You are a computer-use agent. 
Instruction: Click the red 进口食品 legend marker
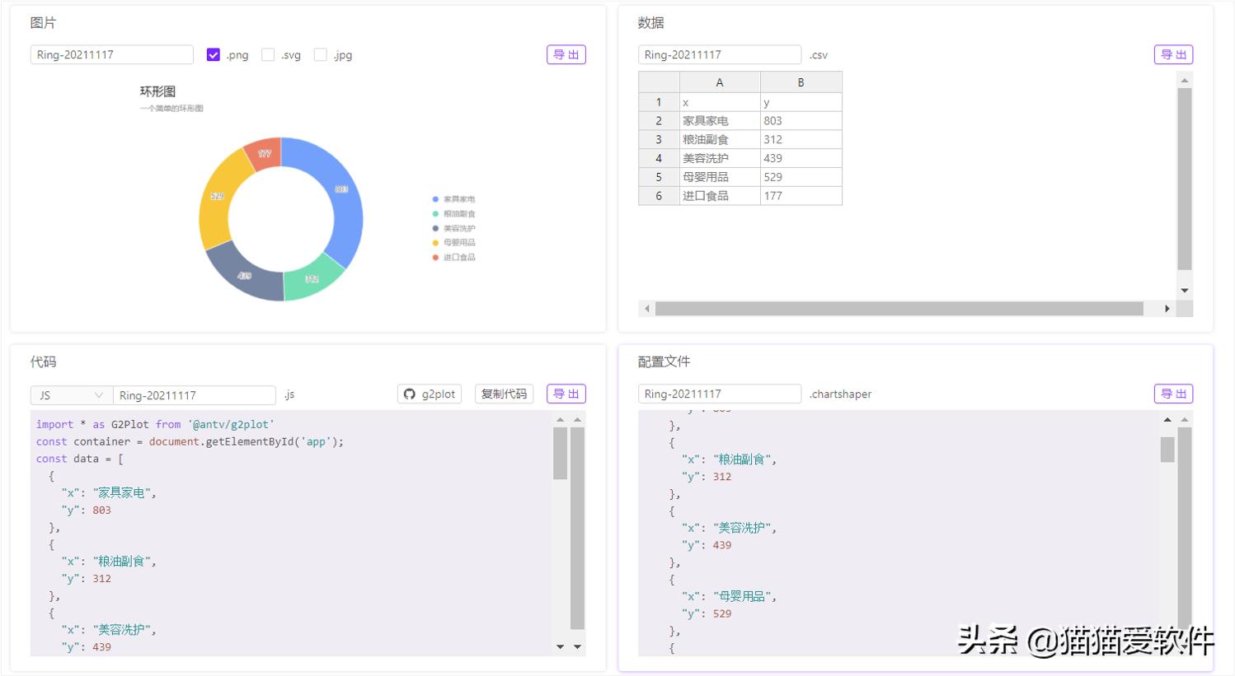(435, 258)
